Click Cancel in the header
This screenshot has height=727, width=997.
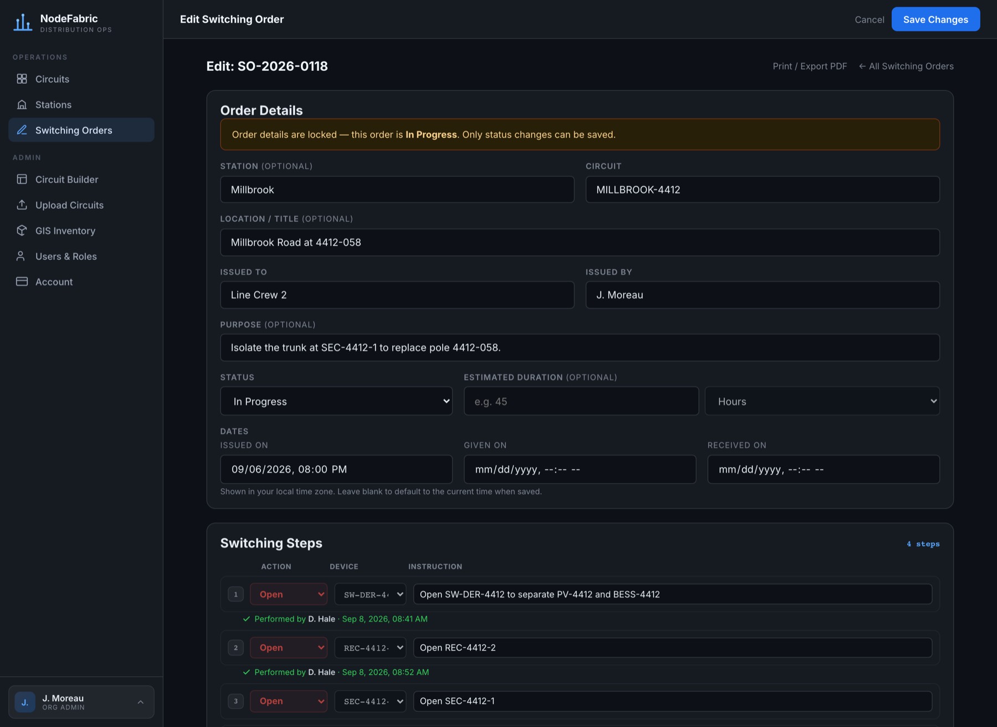click(x=869, y=19)
